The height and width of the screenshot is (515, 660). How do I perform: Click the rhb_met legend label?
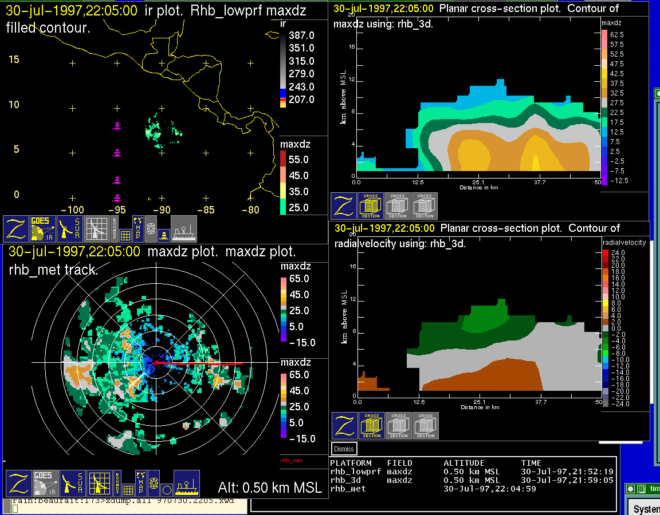coord(291,460)
